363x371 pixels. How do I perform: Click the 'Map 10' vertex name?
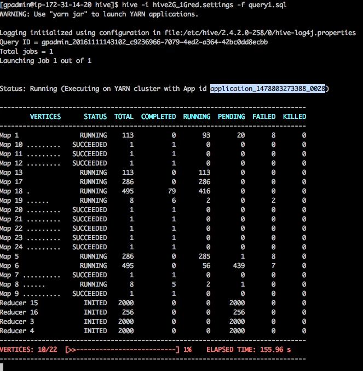(x=11, y=145)
